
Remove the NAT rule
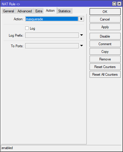105,59
